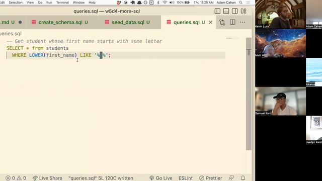Click the SELECT keyword in the editor
Screen dimensions: 322x181
click(15, 48)
